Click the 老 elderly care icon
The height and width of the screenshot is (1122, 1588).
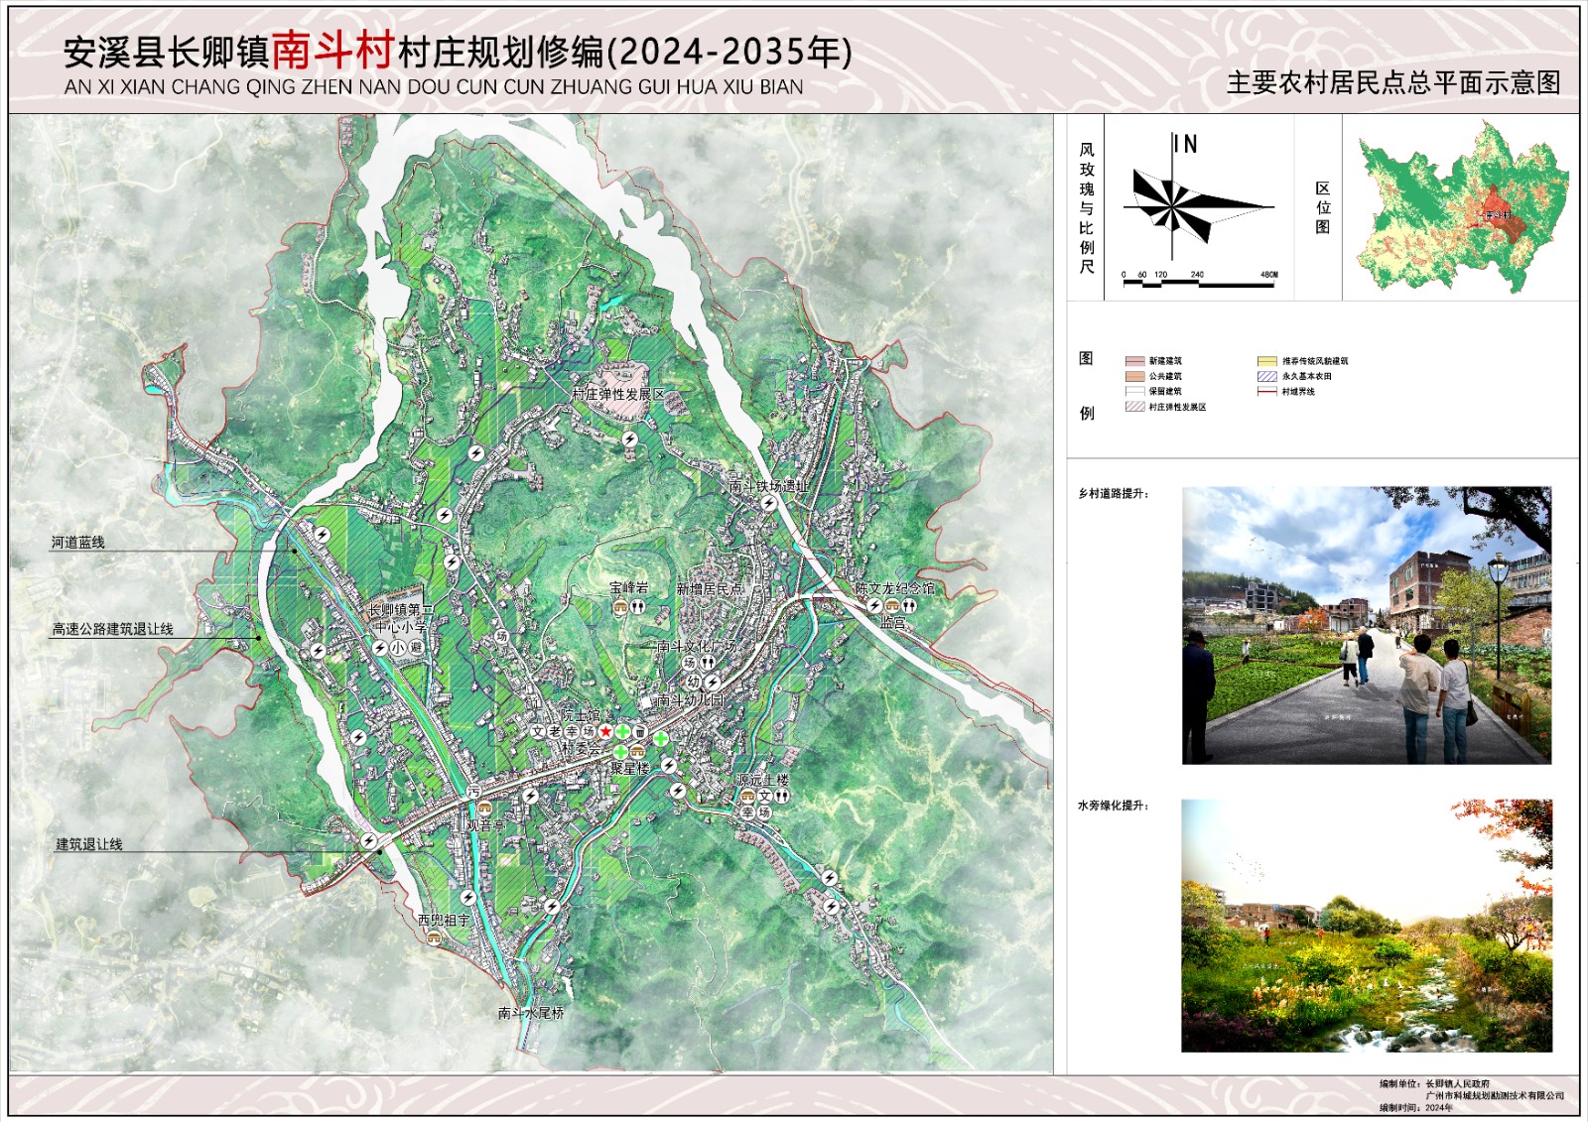coord(555,732)
